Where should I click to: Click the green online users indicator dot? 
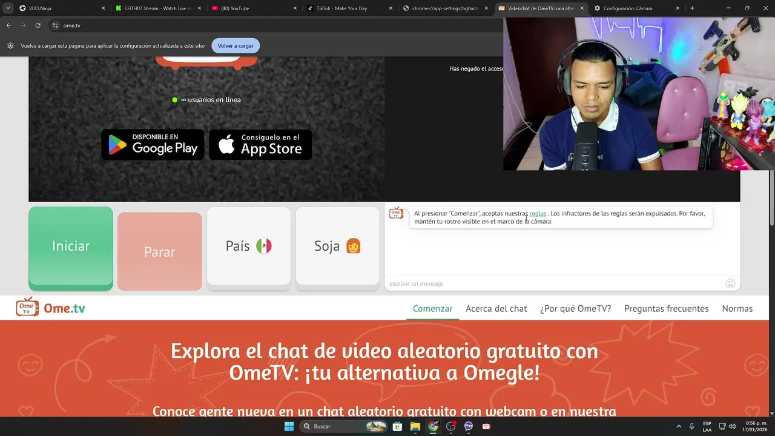tap(175, 100)
